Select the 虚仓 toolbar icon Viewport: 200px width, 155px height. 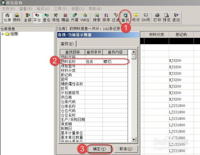(46, 18)
